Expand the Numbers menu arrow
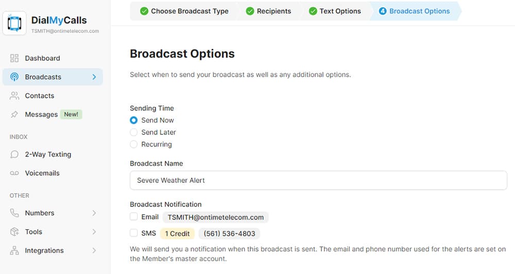Viewport: 515px width, 274px height. [94, 213]
